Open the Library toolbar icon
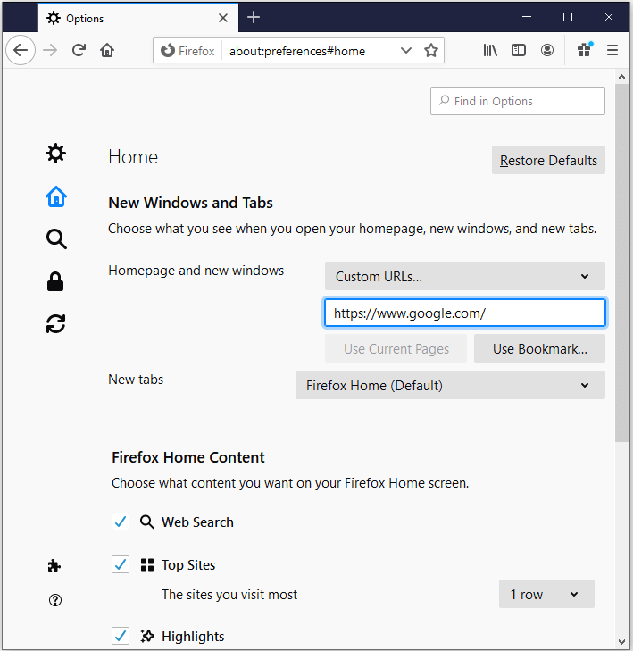Image resolution: width=633 pixels, height=651 pixels. click(490, 50)
